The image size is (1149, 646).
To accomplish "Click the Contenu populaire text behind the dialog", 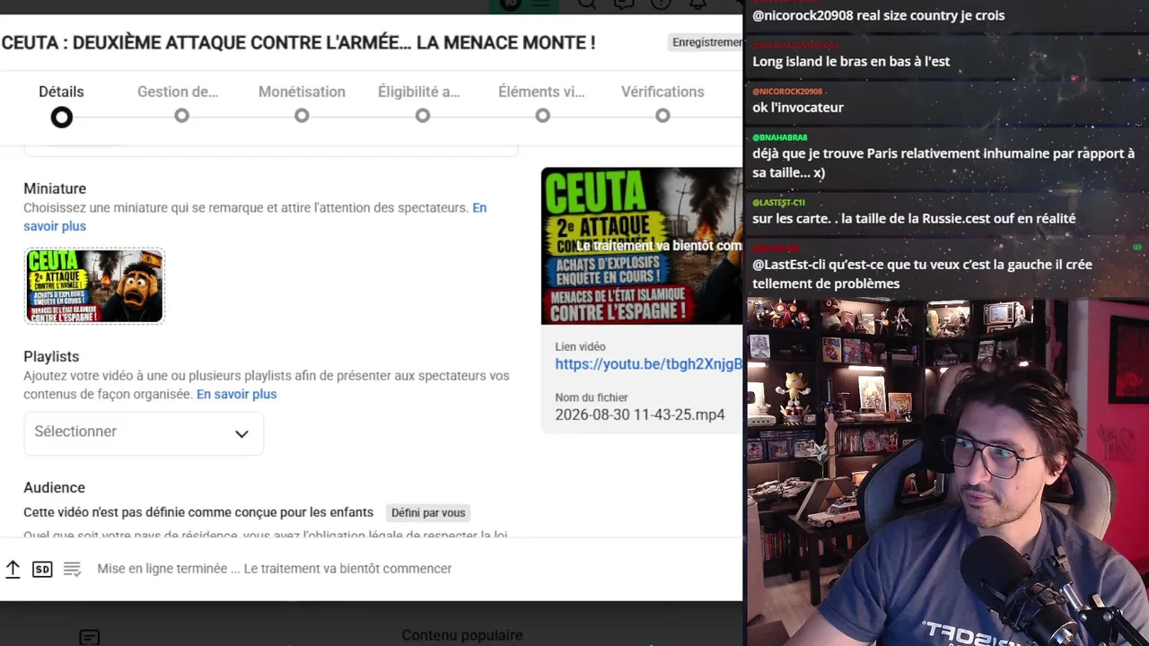I will [x=462, y=635].
